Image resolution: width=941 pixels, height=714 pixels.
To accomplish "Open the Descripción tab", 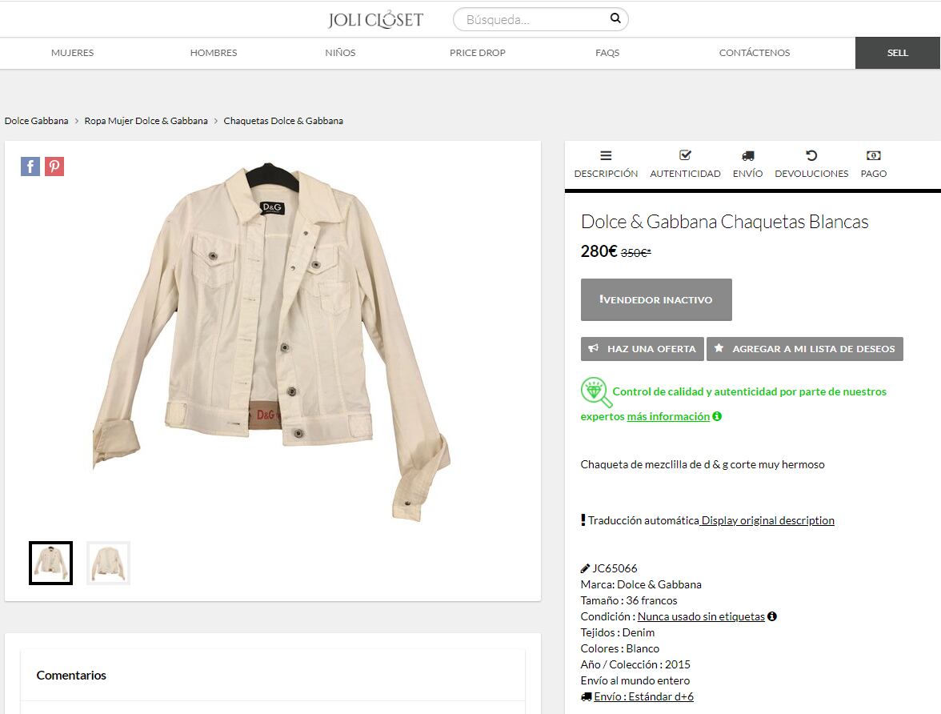I will click(x=606, y=164).
